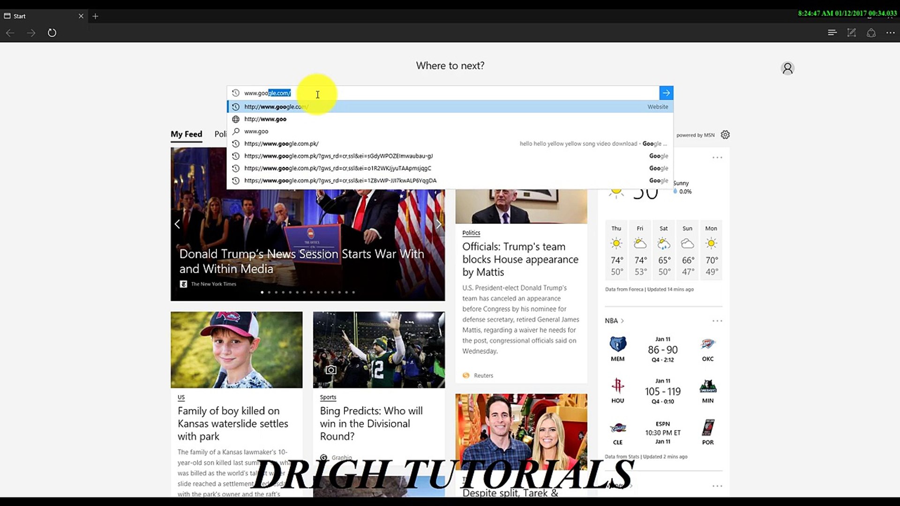Open the user profile avatar

[787, 68]
